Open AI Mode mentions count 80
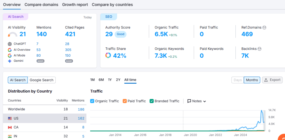 tap(38, 55)
